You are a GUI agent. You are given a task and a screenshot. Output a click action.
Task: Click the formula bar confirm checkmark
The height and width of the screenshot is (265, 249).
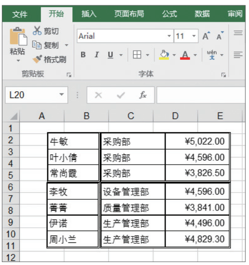(121, 95)
